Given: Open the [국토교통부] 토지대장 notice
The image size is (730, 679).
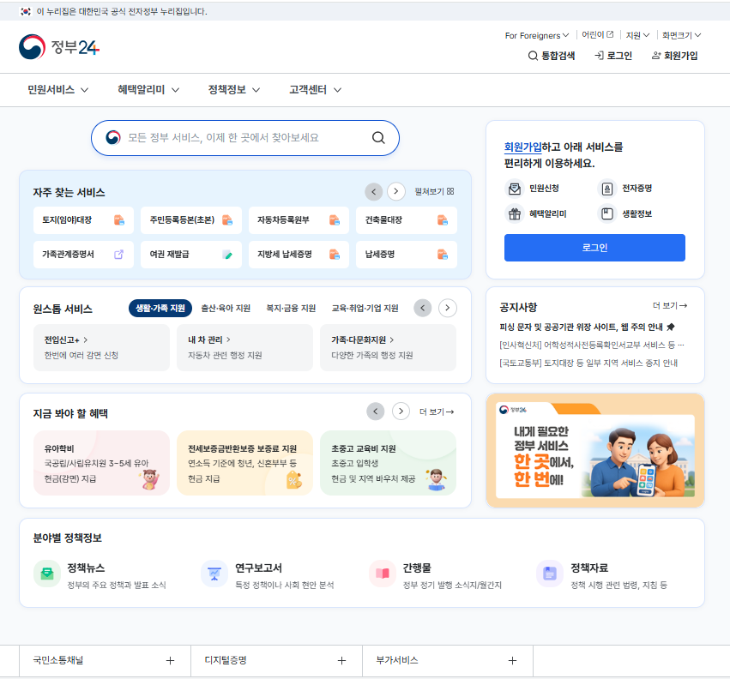Looking at the screenshot, I should (588, 363).
